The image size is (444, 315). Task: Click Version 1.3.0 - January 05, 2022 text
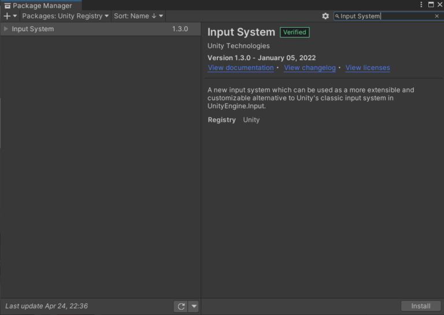(x=261, y=58)
